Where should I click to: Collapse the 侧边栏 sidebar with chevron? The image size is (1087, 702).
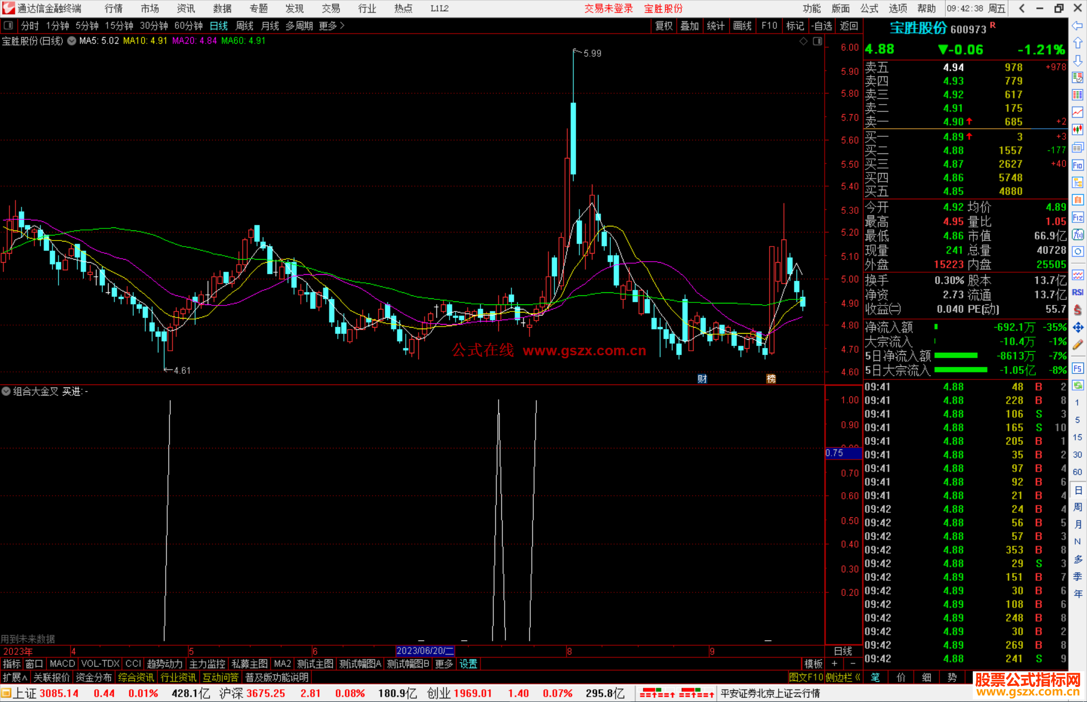point(858,677)
